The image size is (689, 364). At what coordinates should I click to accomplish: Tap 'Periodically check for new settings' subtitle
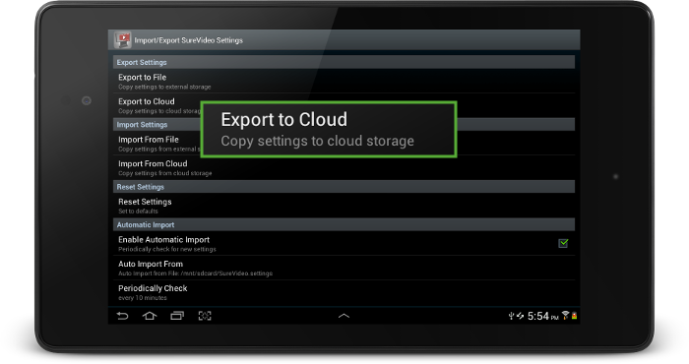[x=167, y=250]
